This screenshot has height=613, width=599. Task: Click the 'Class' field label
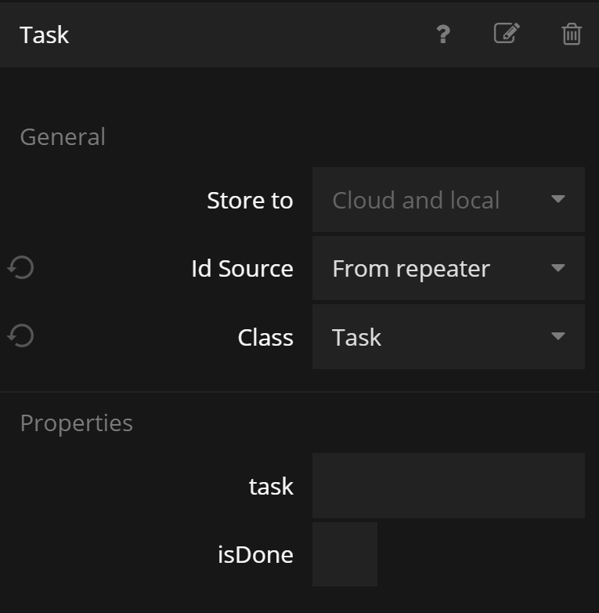tap(265, 338)
